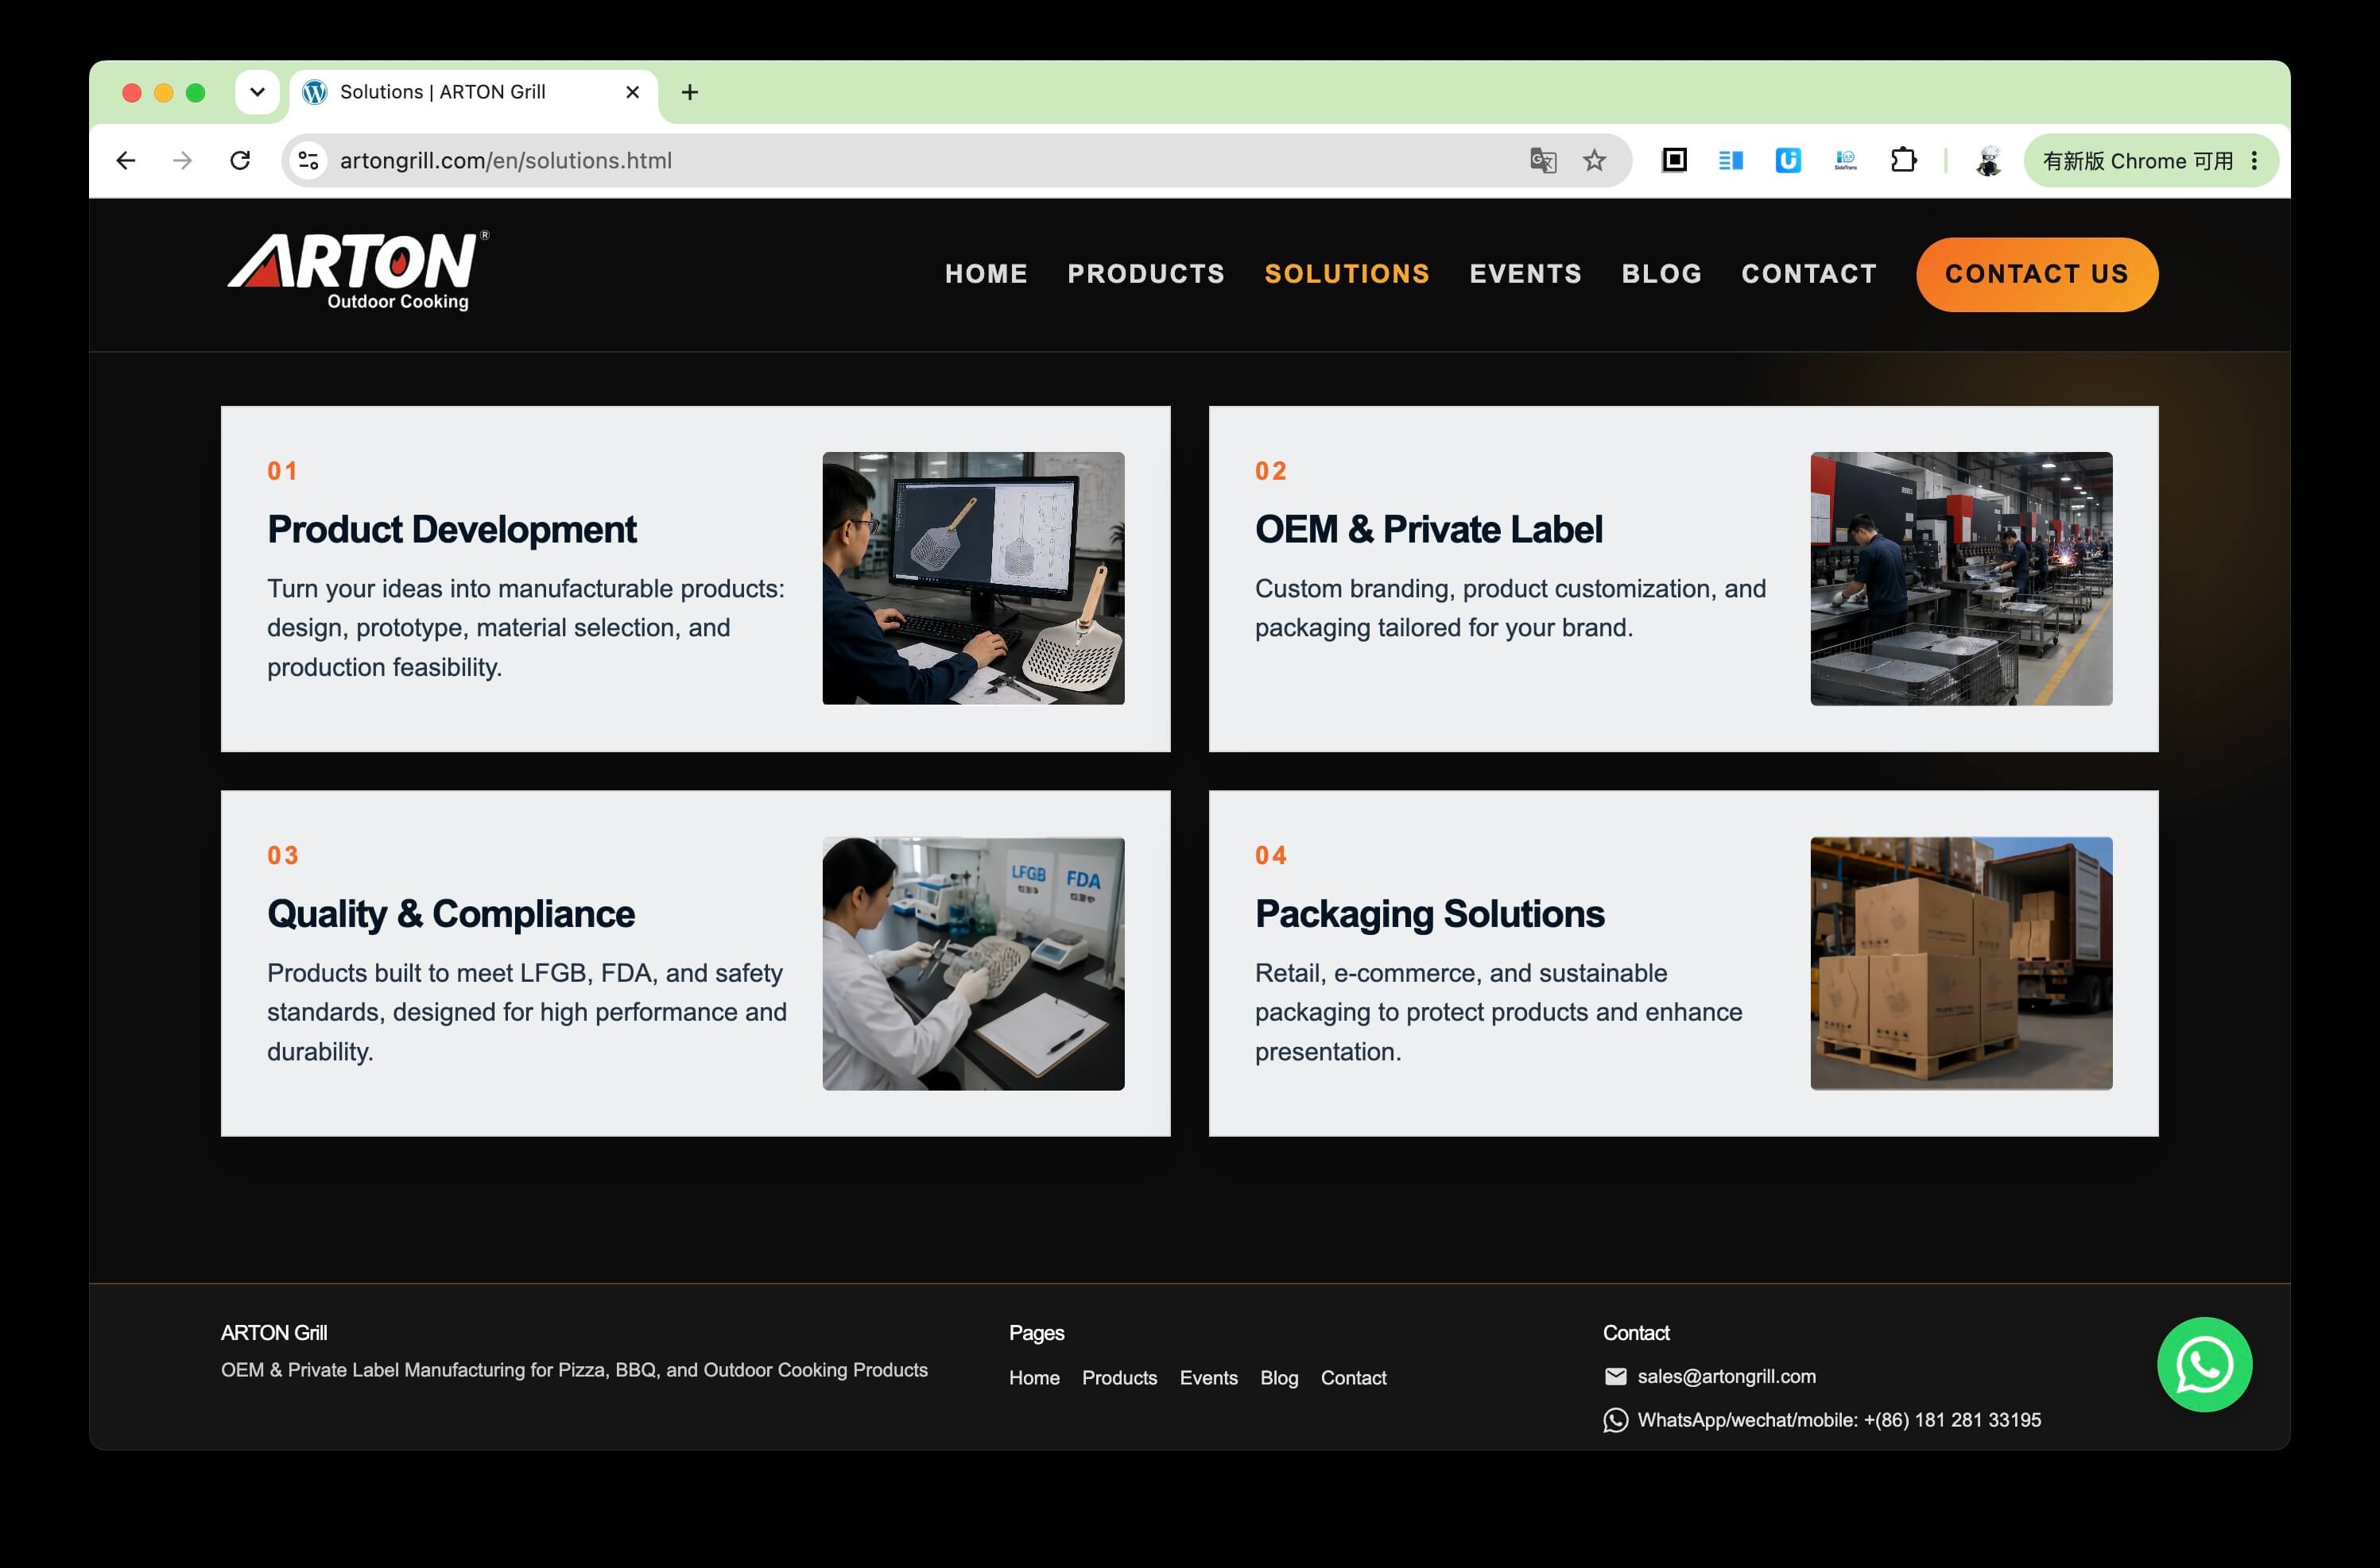Screen dimensions: 2380x1568
Task: Bookmark this page with the star
Action: (x=1595, y=160)
